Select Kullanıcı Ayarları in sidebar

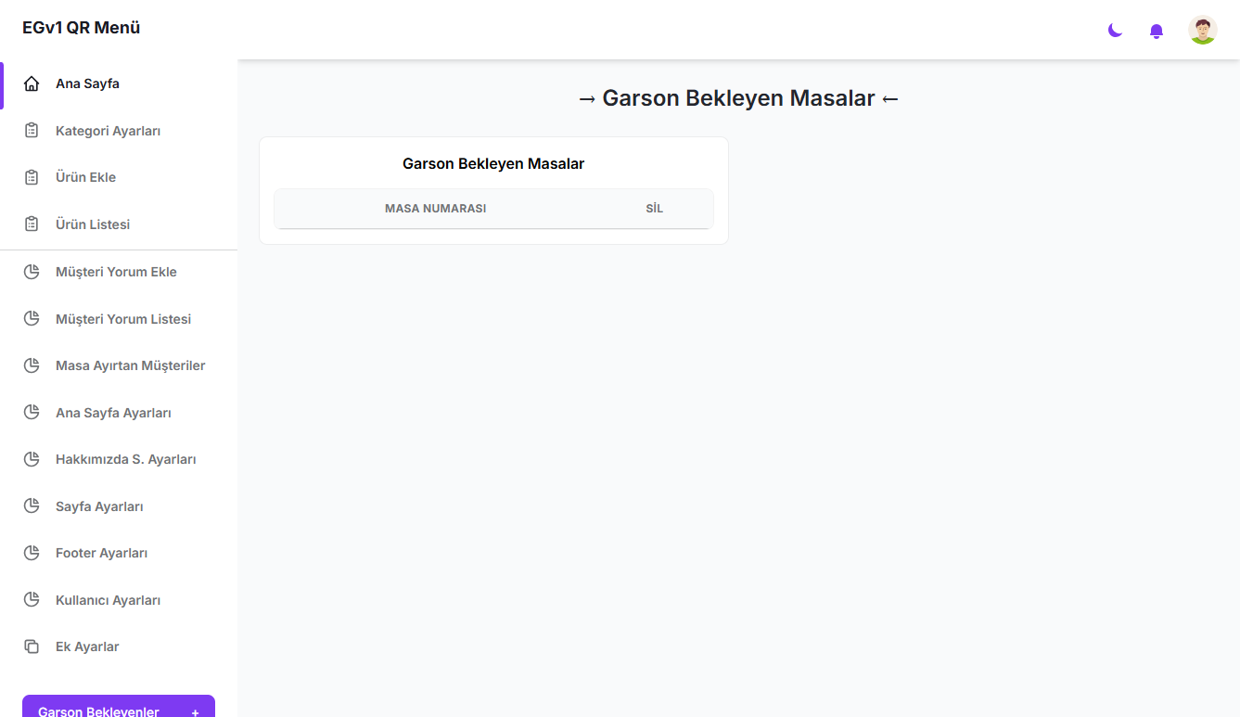108,600
